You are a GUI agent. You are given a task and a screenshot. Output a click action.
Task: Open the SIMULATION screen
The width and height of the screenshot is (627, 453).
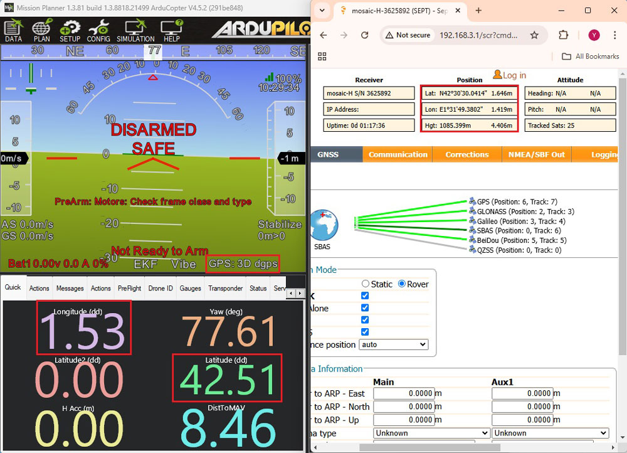point(135,30)
